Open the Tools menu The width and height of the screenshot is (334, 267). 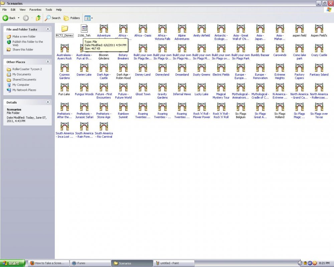[49, 10]
